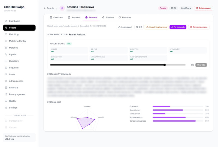Screen dimensions: 218x147
Task: Click the thumbs-up icon in Looks good
Action: click(119, 27)
